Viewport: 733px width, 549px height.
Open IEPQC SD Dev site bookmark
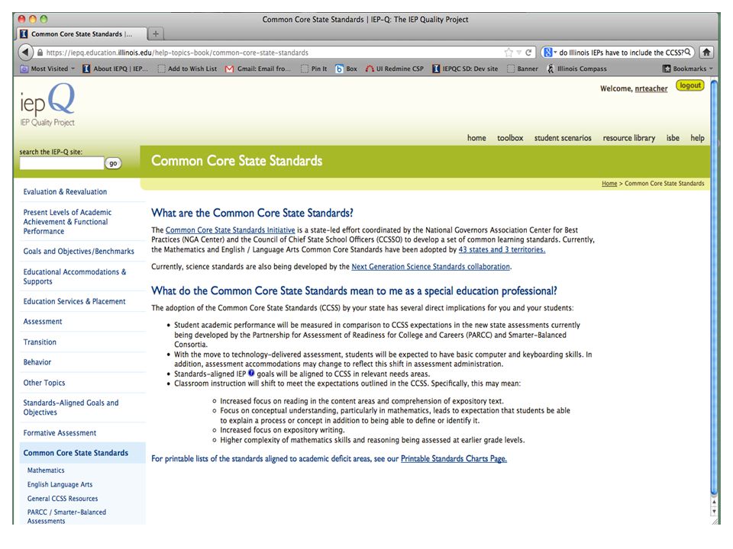(x=465, y=69)
